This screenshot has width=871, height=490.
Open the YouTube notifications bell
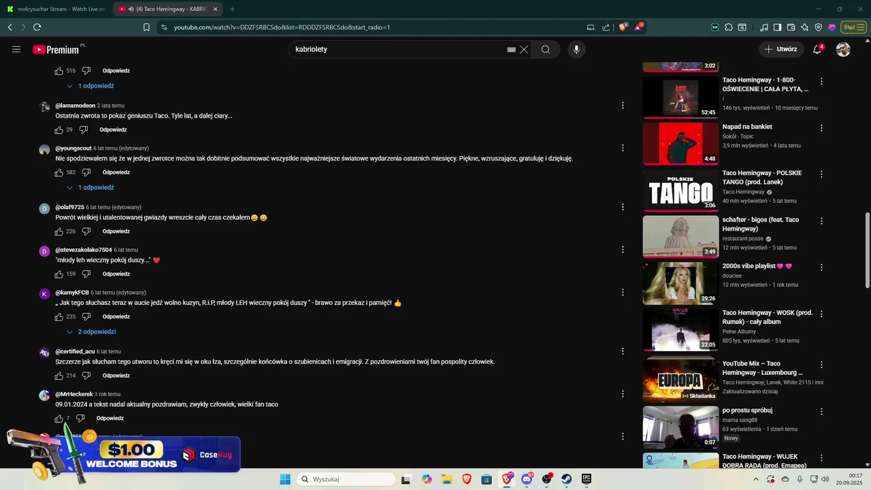tap(818, 50)
